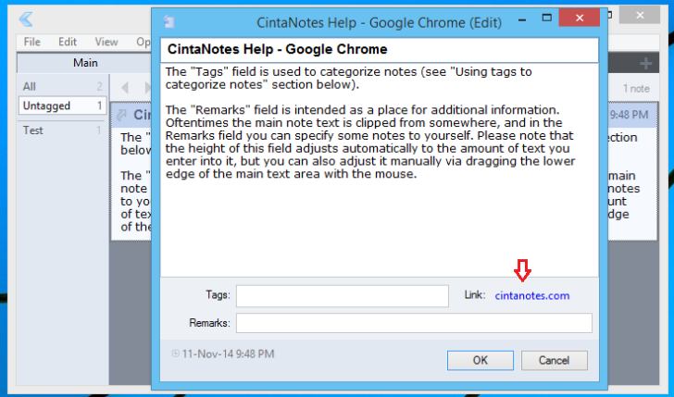
Task: Select the Test tag in sidebar
Action: click(x=33, y=130)
